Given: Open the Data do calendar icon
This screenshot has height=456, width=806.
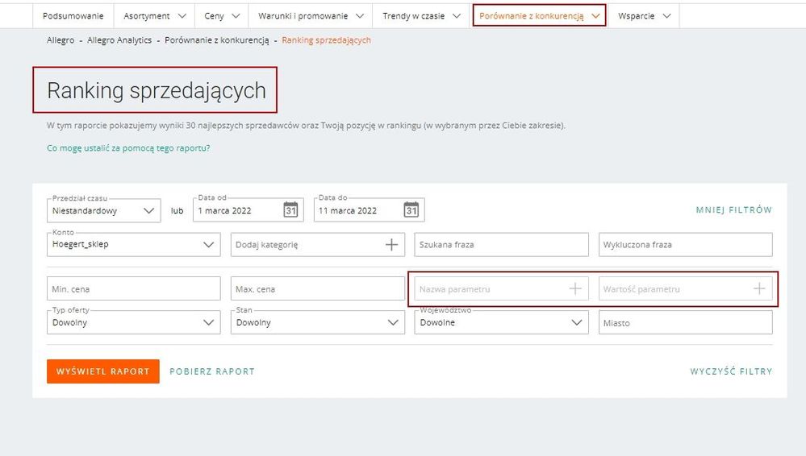Looking at the screenshot, I should point(411,209).
